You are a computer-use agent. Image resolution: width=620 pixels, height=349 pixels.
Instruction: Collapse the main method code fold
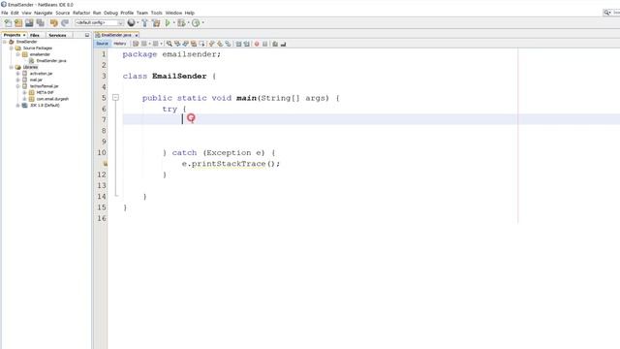(x=115, y=97)
